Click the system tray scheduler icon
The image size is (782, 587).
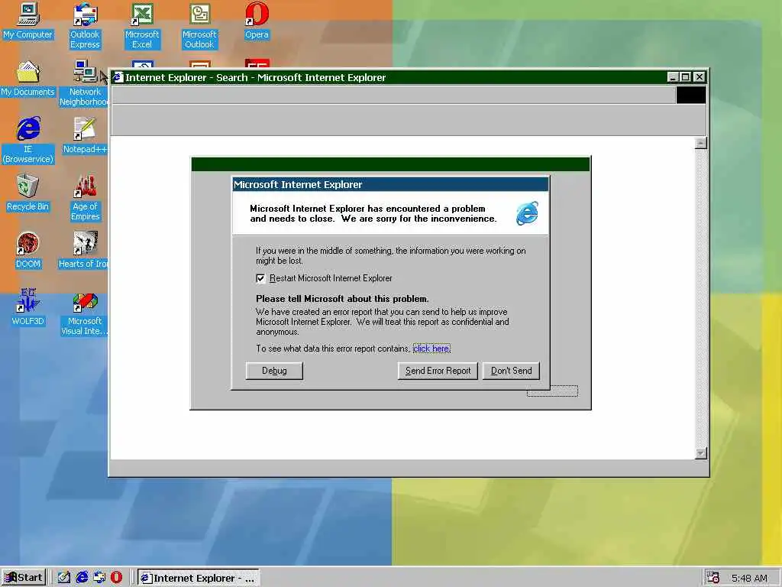[713, 578]
